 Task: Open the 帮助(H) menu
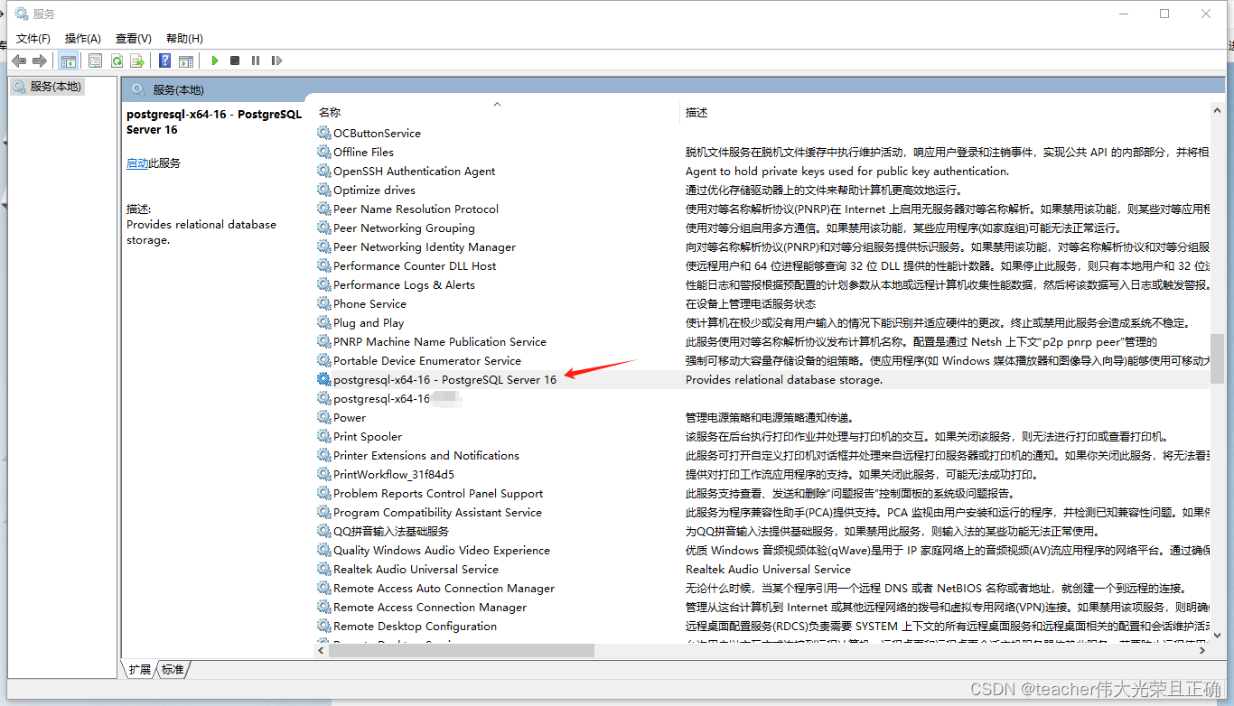pyautogui.click(x=184, y=38)
